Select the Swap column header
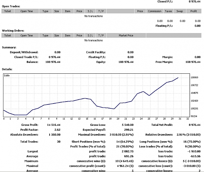The width and height of the screenshot is (204, 172). point(180,11)
